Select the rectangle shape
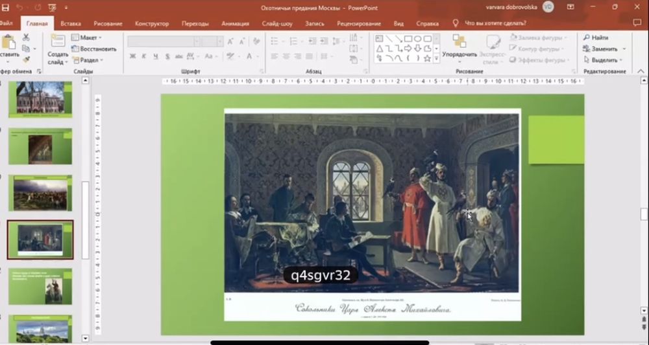Image resolution: width=649 pixels, height=345 pixels. click(408, 38)
